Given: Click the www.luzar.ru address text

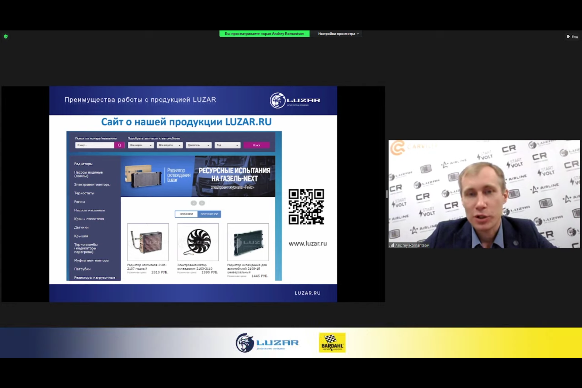Looking at the screenshot, I should coord(308,244).
